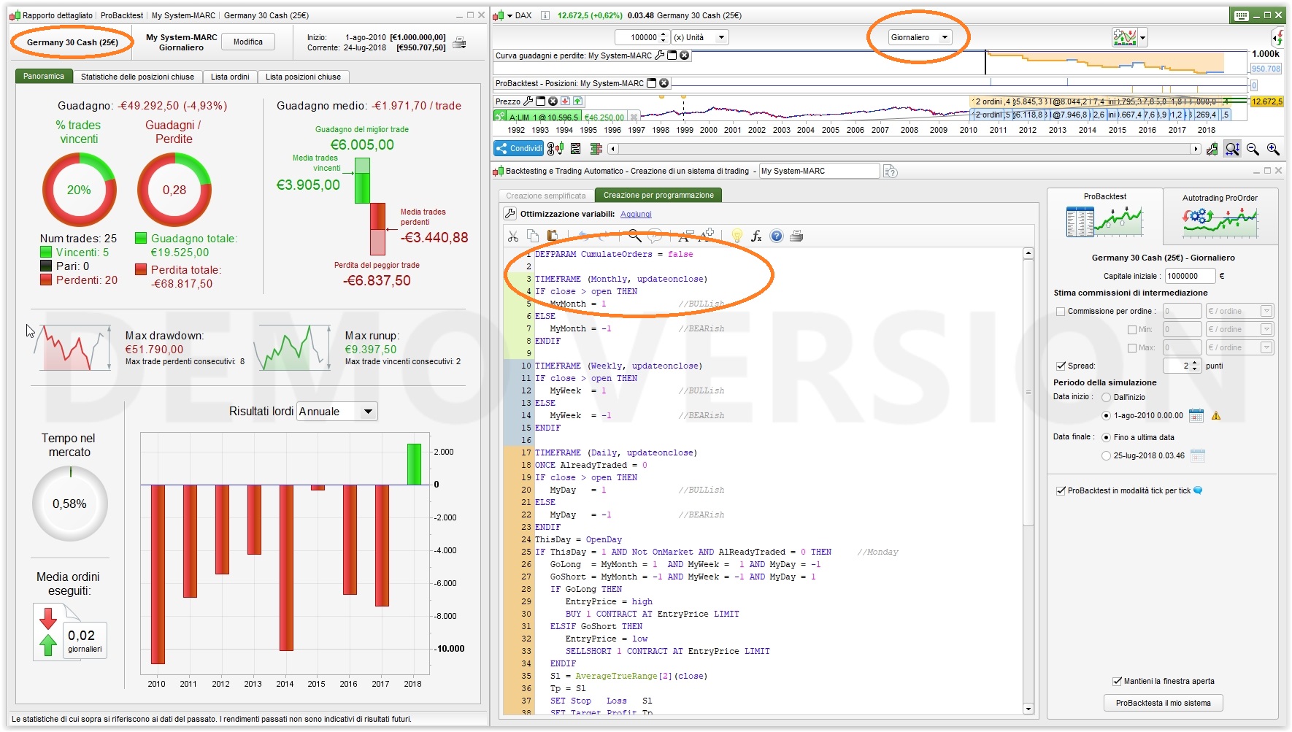Open the help document icon beside system name
This screenshot has height=732, width=1292.
coord(890,171)
